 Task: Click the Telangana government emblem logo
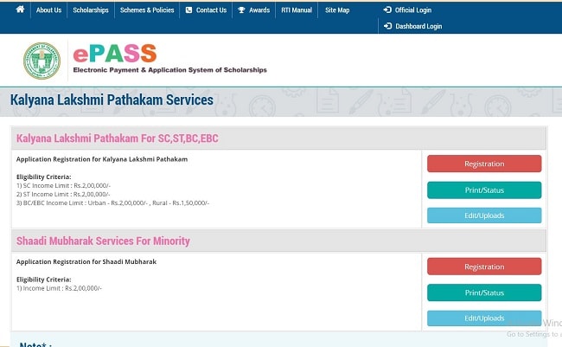tap(42, 61)
